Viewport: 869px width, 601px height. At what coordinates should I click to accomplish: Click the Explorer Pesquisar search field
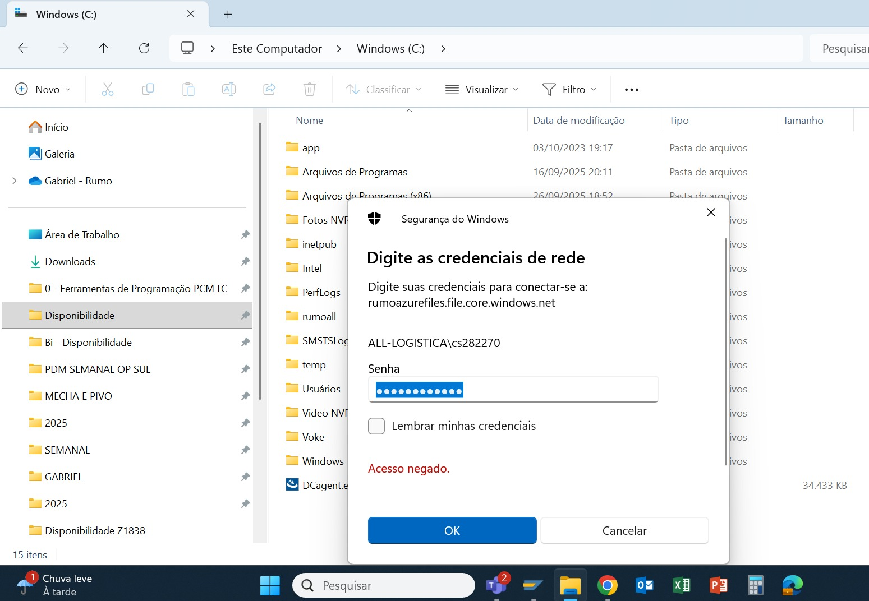coord(839,48)
